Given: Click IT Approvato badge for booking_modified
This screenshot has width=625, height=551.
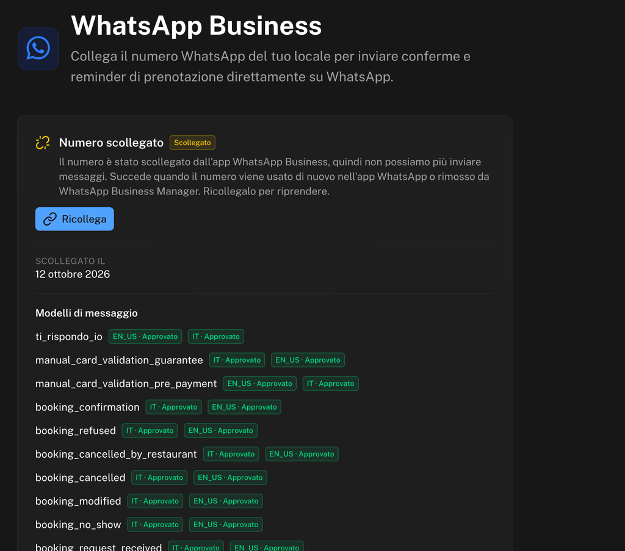Looking at the screenshot, I should coord(155,501).
